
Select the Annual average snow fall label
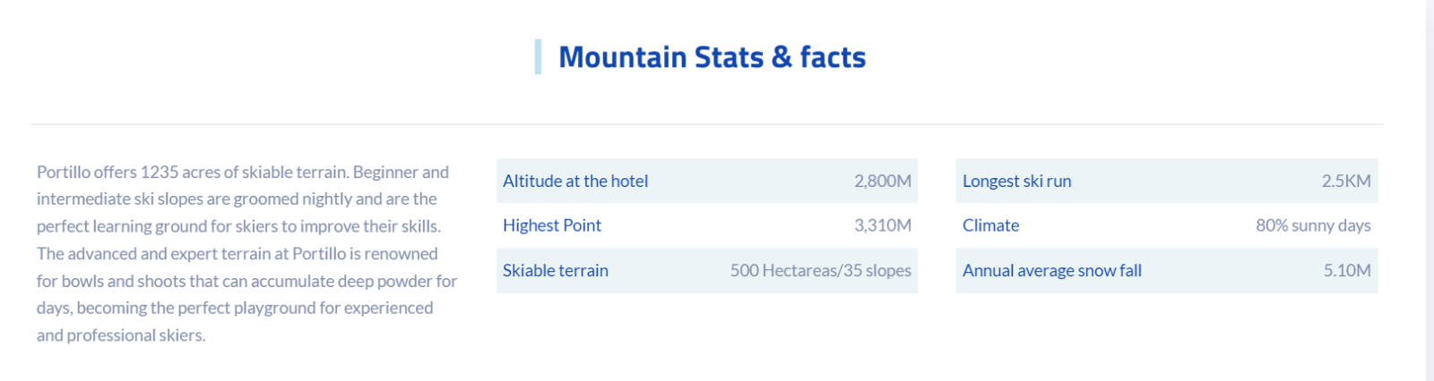pyautogui.click(x=1052, y=270)
